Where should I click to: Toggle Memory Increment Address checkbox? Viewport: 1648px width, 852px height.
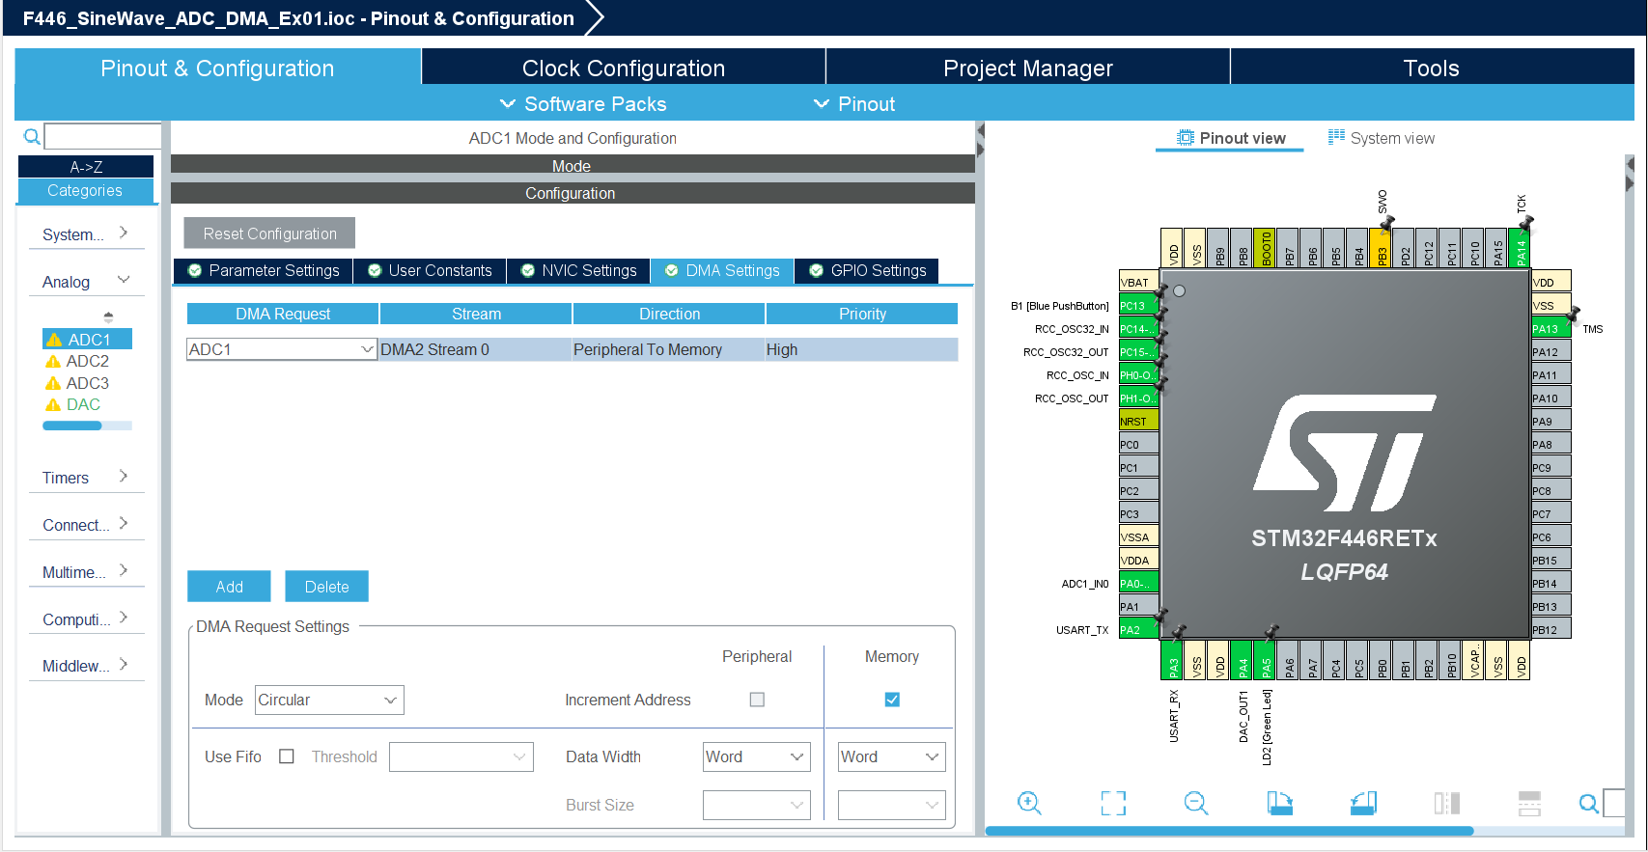point(892,700)
